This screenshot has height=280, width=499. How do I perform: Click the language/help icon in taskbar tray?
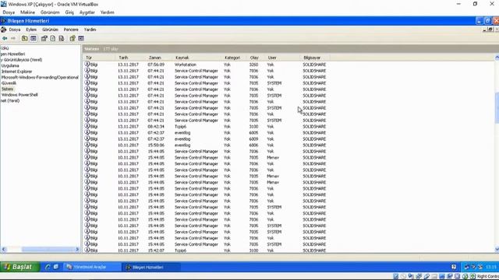pos(454,267)
